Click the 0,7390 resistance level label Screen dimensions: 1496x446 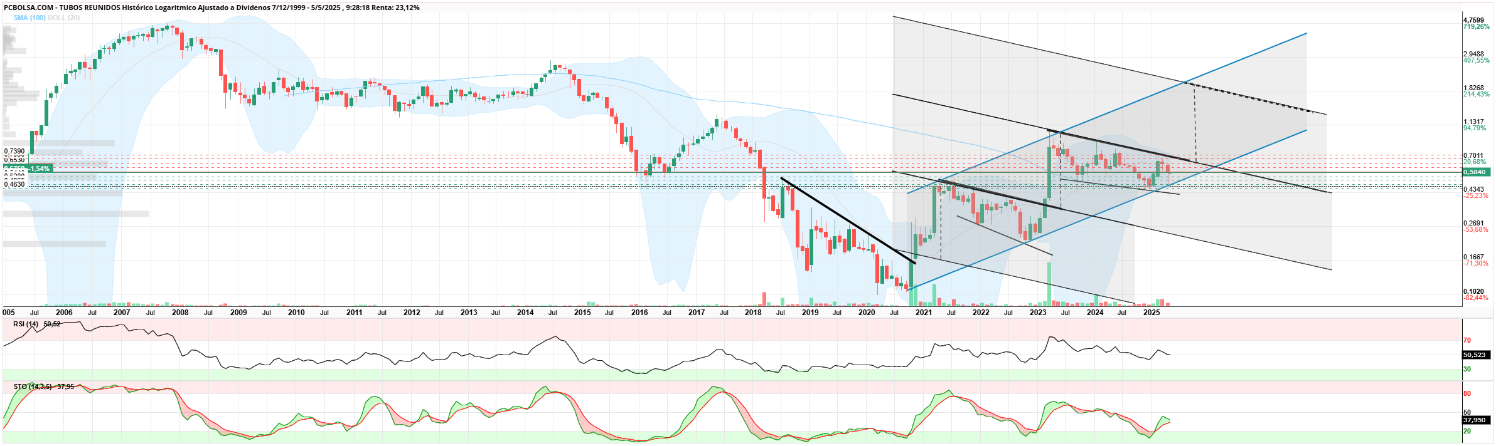(14, 151)
